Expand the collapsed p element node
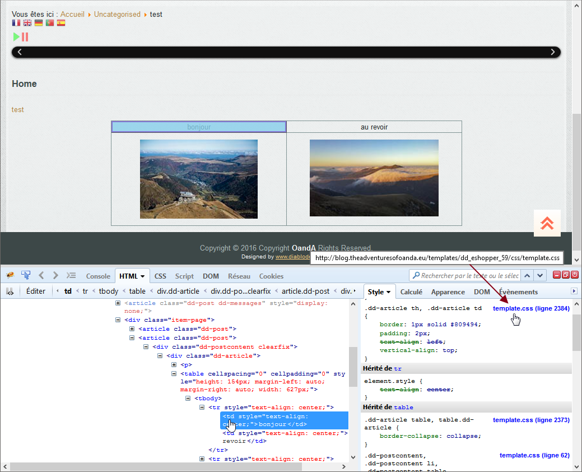The image size is (582, 472). click(175, 364)
